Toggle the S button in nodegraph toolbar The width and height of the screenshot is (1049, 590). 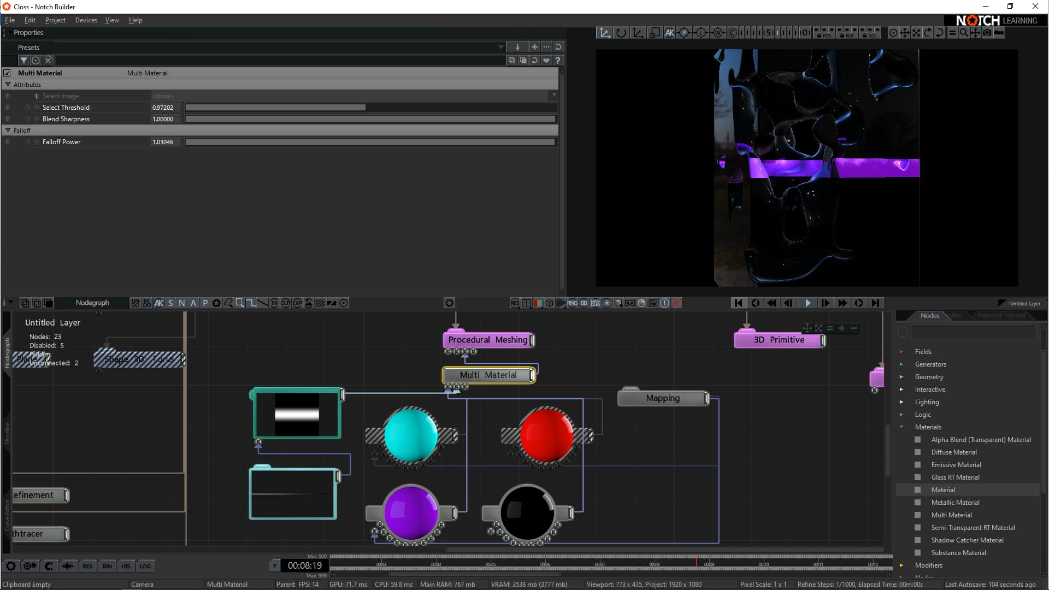tap(170, 303)
